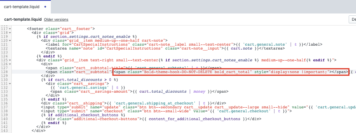Viewport: 356px width, 133px height.
Task: Click the endif tag on line 135
Action: click(54, 99)
